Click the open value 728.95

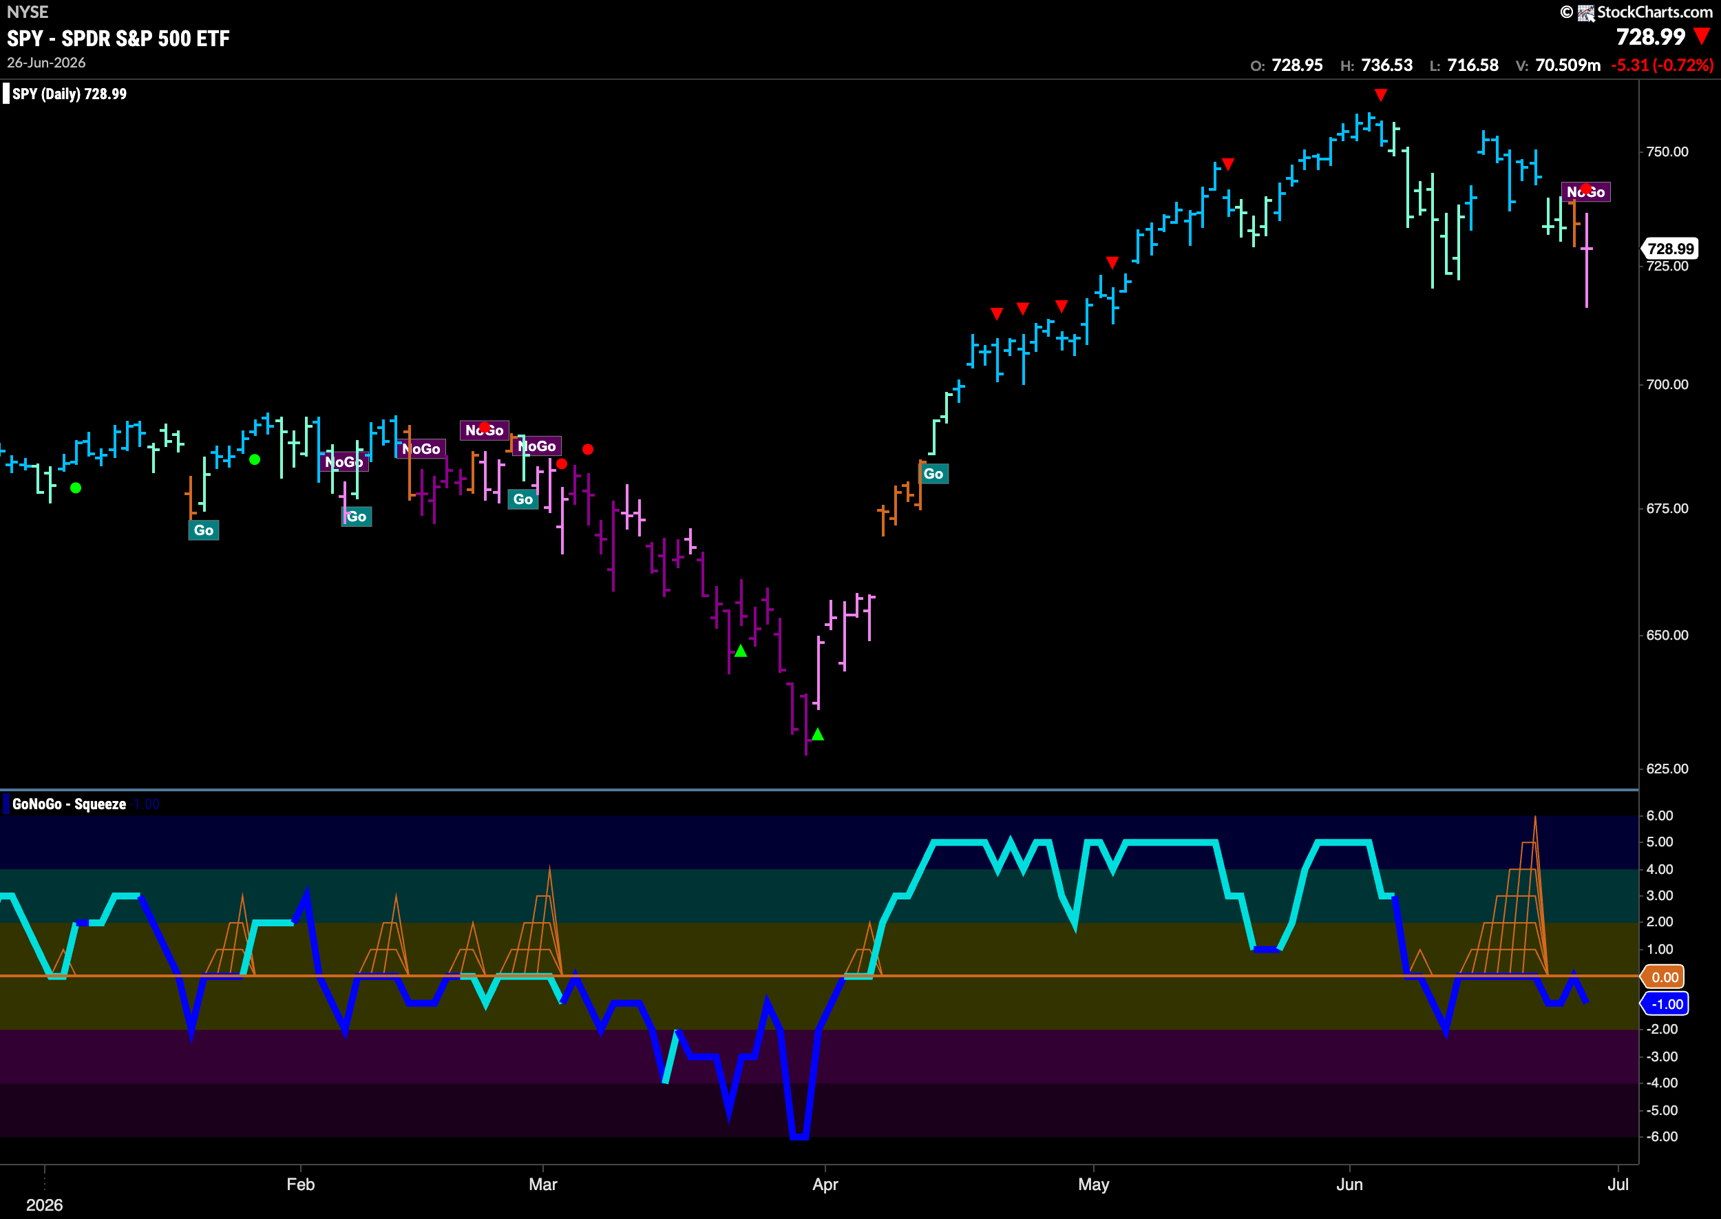pos(1297,65)
